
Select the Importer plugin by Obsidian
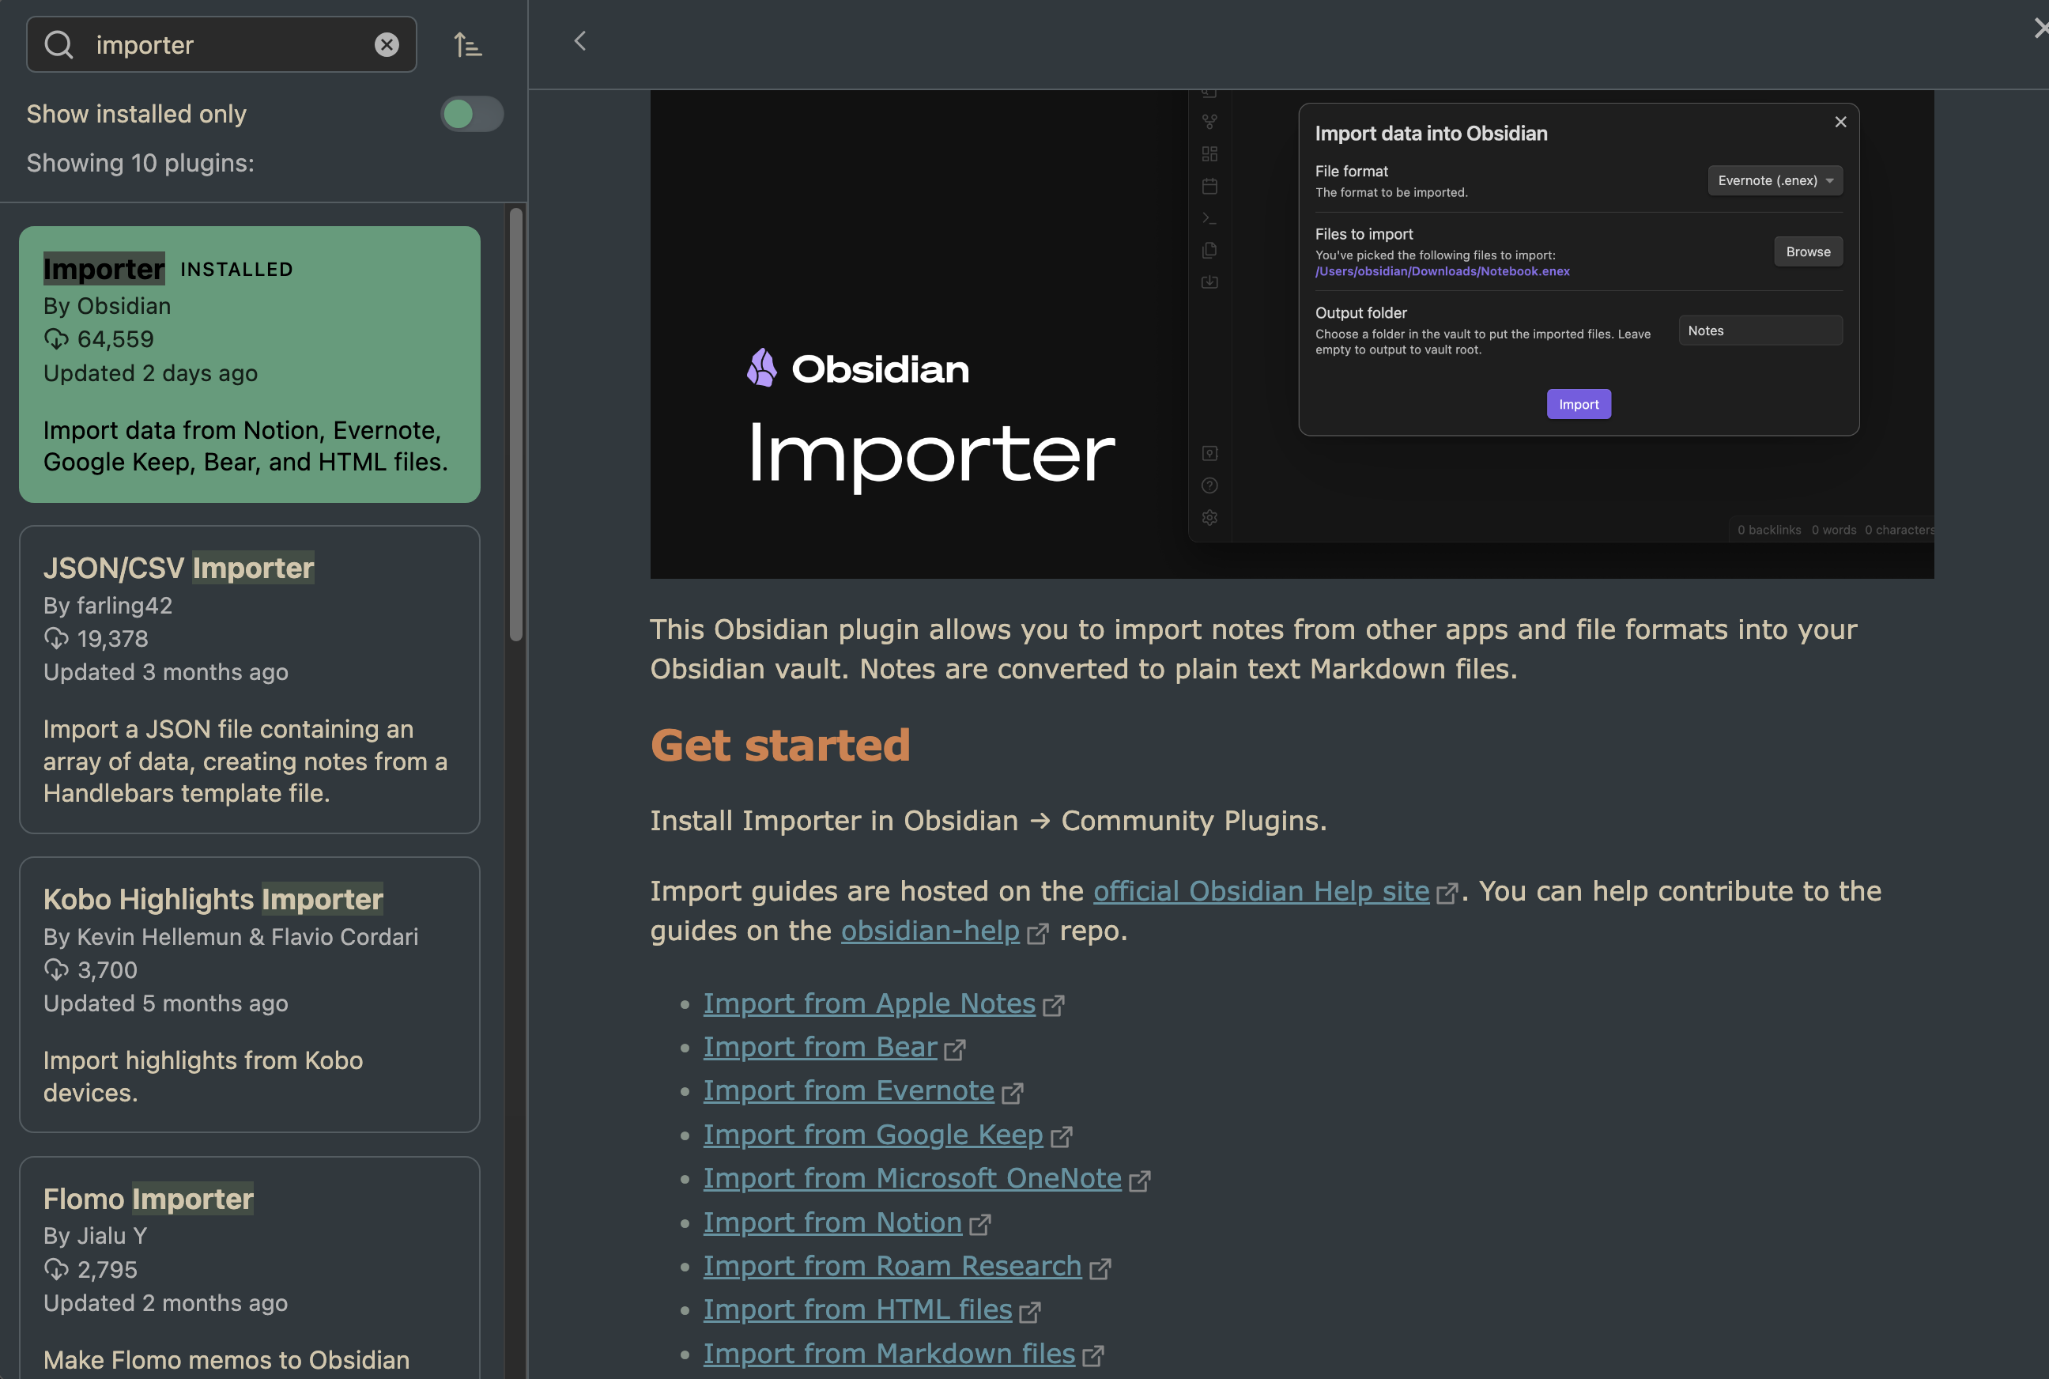click(x=250, y=365)
